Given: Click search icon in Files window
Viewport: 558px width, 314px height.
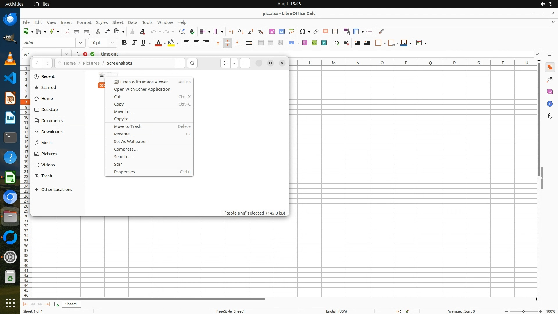Looking at the screenshot, I should (192, 63).
